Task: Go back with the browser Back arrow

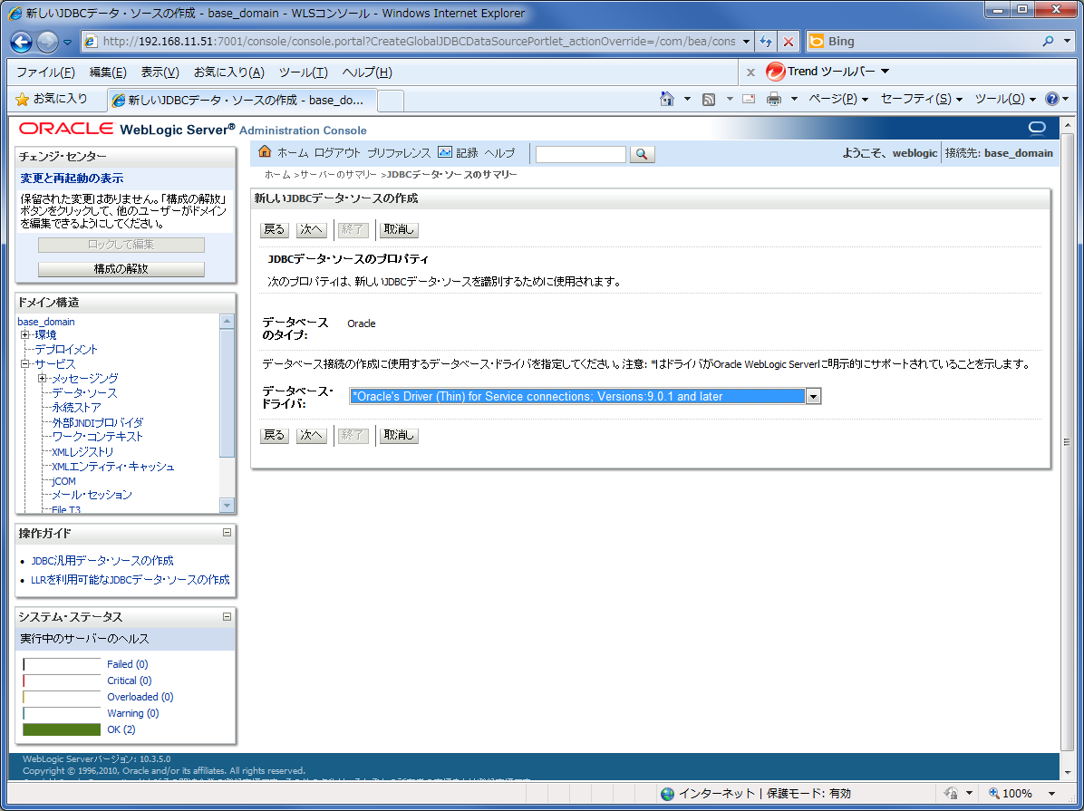Action: coord(21,43)
